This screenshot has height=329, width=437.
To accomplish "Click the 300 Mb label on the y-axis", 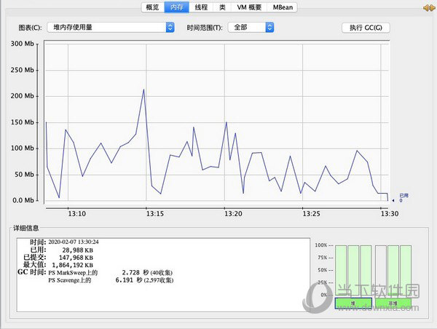I will point(23,44).
